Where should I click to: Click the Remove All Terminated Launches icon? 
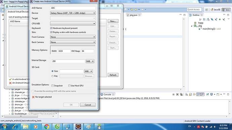click(181, 94)
